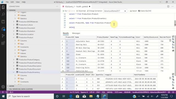Open Microsoft Edge from the taskbar

click(71, 96)
